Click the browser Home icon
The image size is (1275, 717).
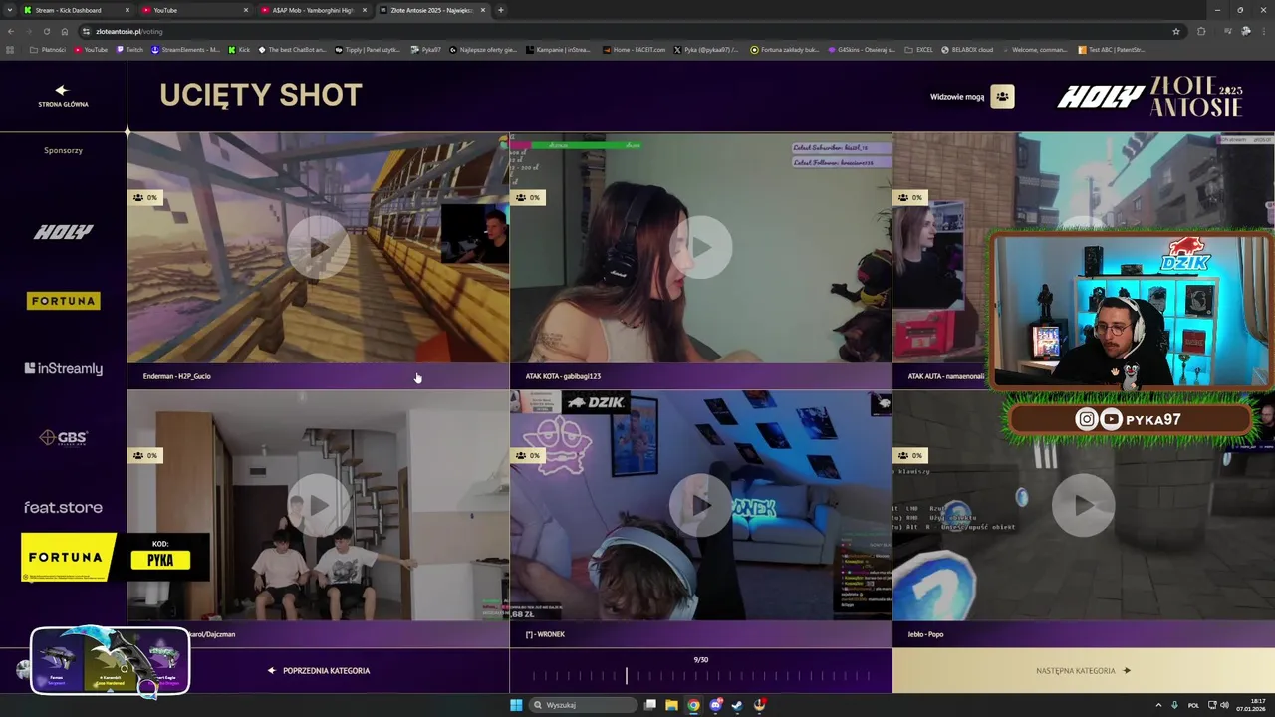pyautogui.click(x=64, y=31)
